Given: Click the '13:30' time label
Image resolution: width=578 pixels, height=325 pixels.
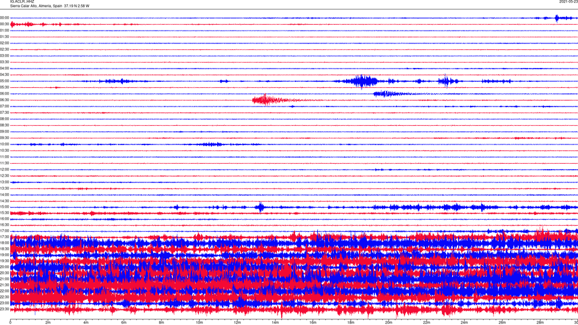Looking at the screenshot, I should pos(4,188).
